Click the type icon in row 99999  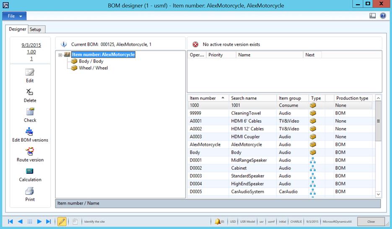point(313,113)
